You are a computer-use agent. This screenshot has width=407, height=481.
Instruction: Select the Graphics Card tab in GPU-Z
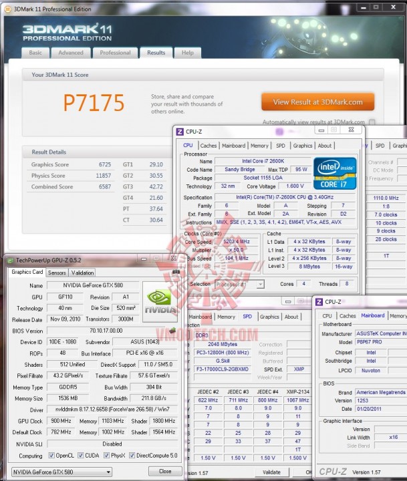tap(27, 272)
